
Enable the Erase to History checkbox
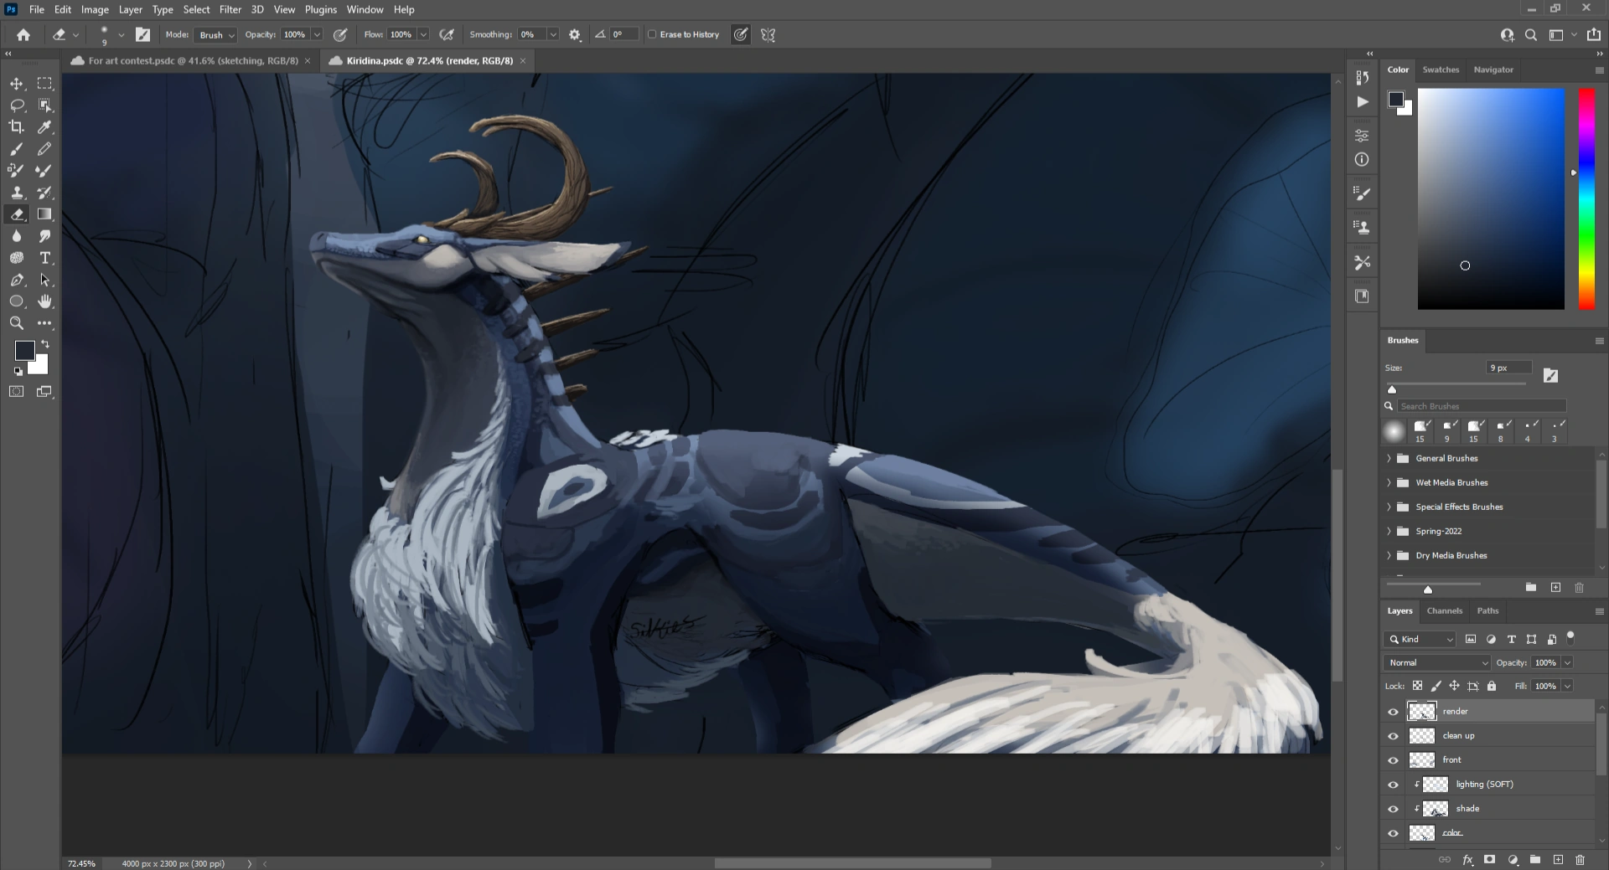tap(652, 34)
